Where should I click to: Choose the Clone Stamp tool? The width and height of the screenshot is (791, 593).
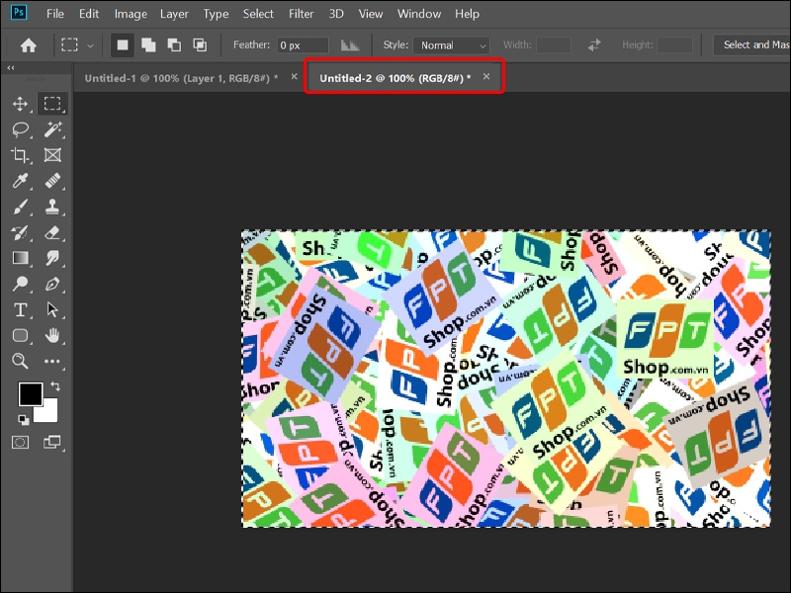click(51, 208)
